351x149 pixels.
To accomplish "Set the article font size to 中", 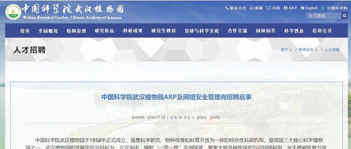I will tap(180, 117).
